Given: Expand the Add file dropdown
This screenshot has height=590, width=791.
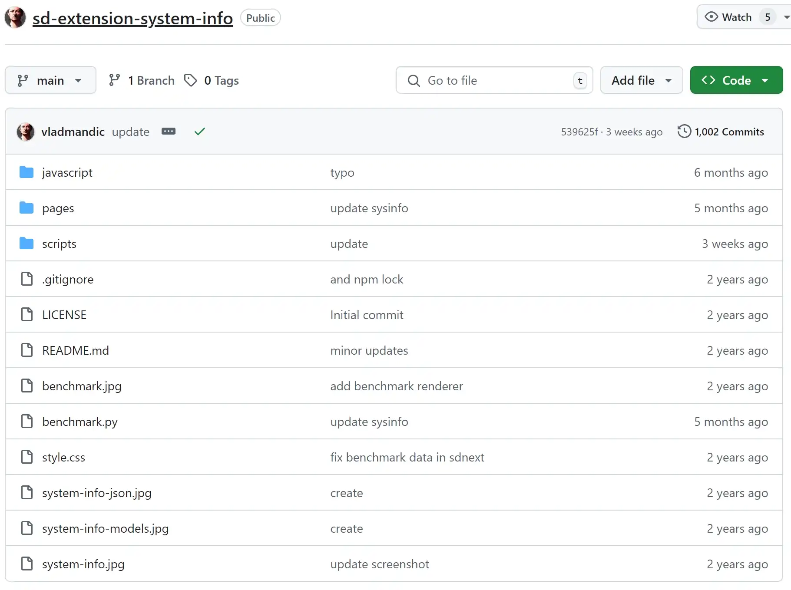Looking at the screenshot, I should (642, 80).
